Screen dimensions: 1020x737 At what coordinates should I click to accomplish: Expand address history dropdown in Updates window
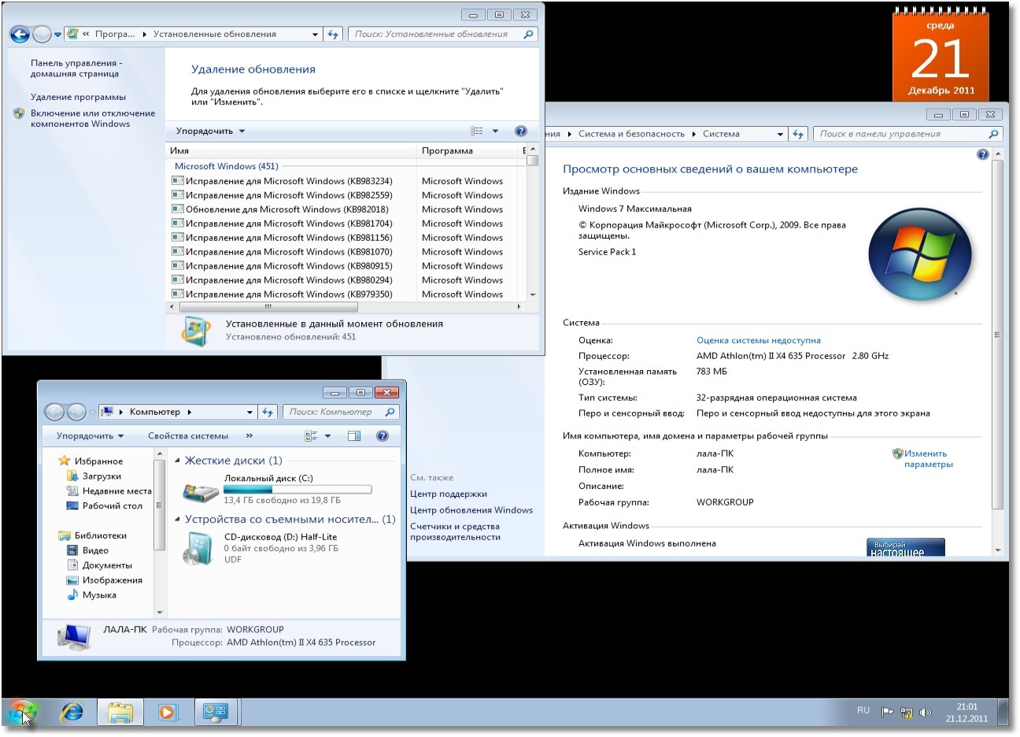click(315, 35)
